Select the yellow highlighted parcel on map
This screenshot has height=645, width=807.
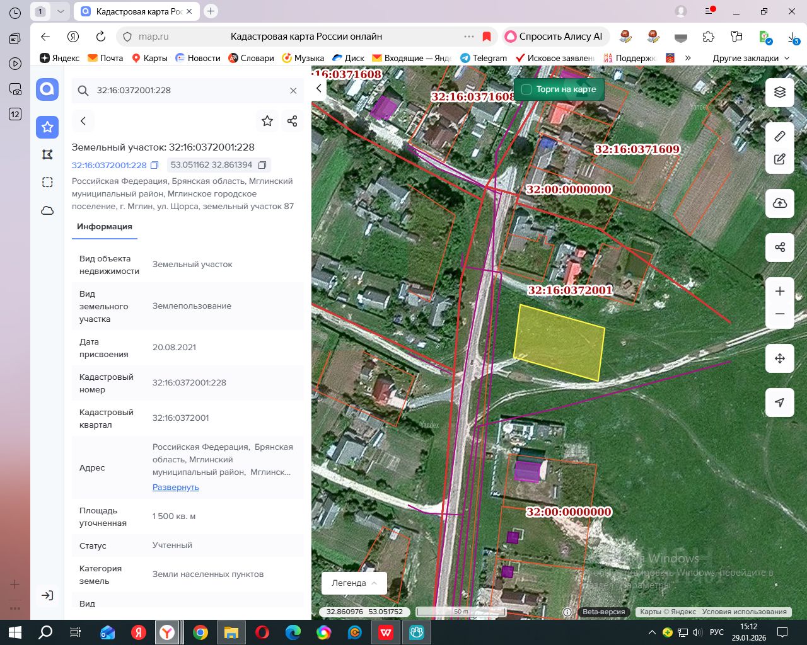tap(559, 342)
